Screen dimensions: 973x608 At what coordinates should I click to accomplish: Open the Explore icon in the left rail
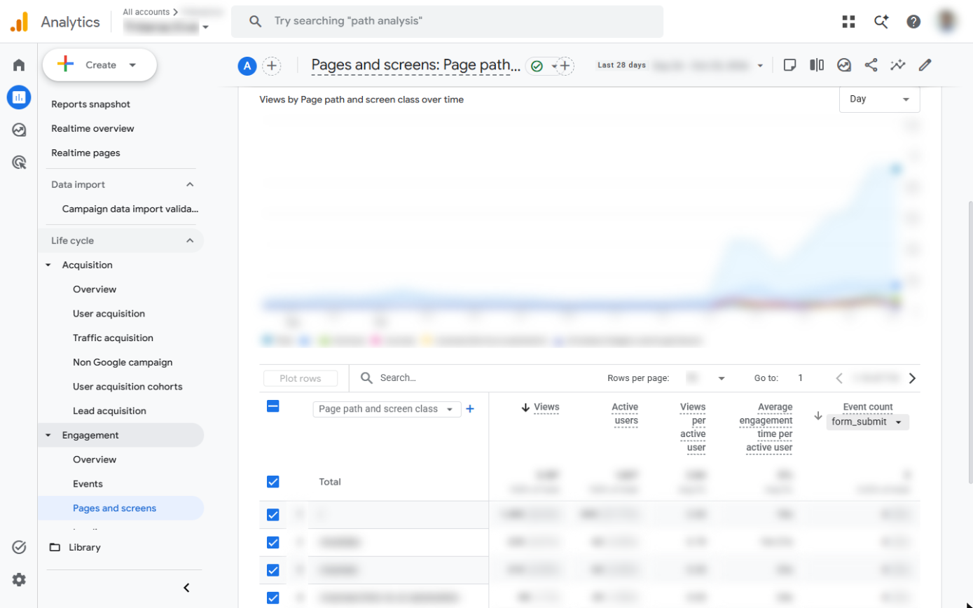19,130
